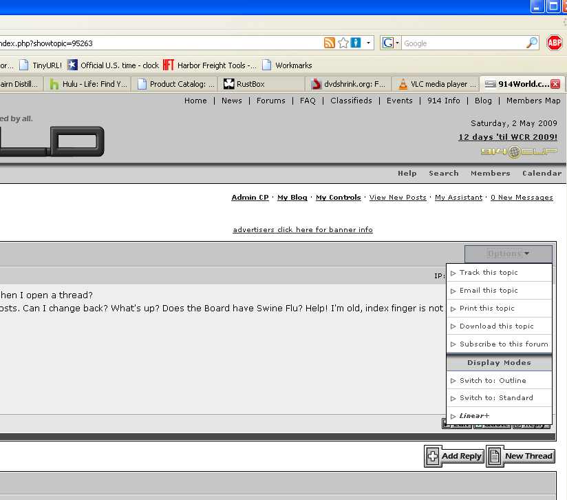Open the Google search engine selector

coord(390,43)
